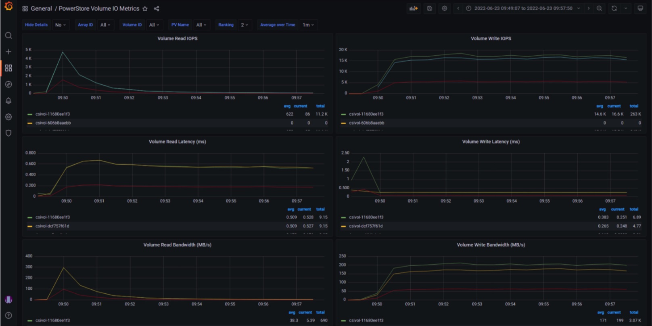The width and height of the screenshot is (652, 326).
Task: Open the Volume Write IOPS panel title menu
Action: tap(491, 38)
